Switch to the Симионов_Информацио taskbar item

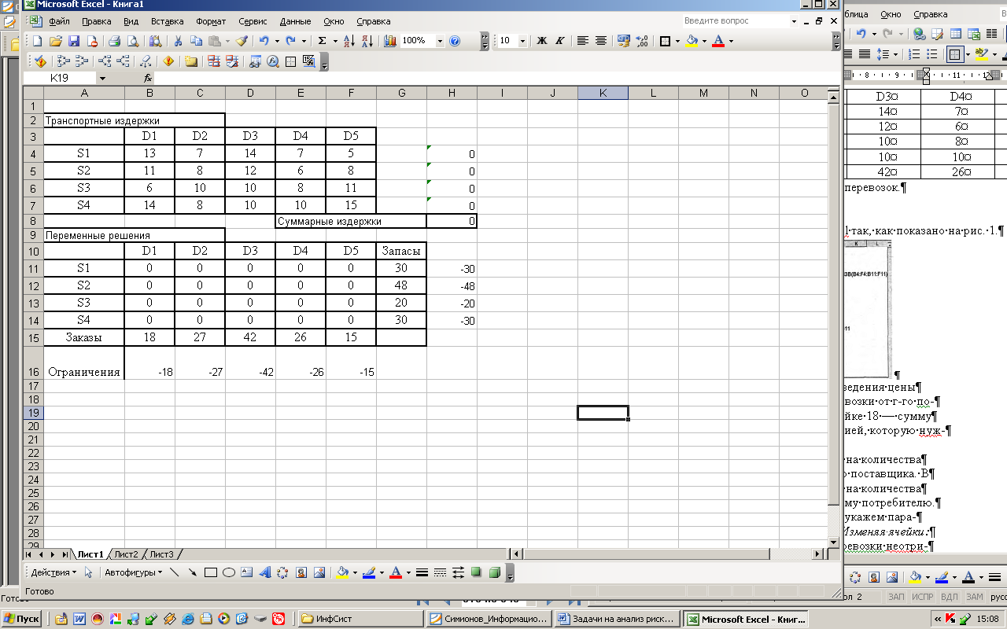[489, 619]
